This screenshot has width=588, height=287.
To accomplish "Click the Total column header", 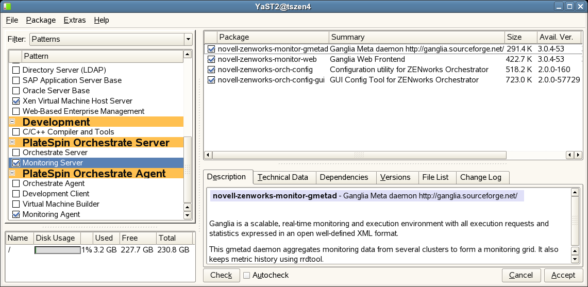I will click(x=174, y=238).
